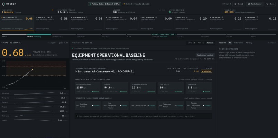Select the Authoritative record tab
This screenshot has width=278, height=138.
pyautogui.click(x=238, y=43)
